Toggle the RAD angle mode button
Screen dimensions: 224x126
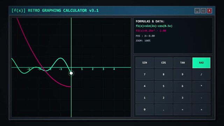(x=201, y=63)
